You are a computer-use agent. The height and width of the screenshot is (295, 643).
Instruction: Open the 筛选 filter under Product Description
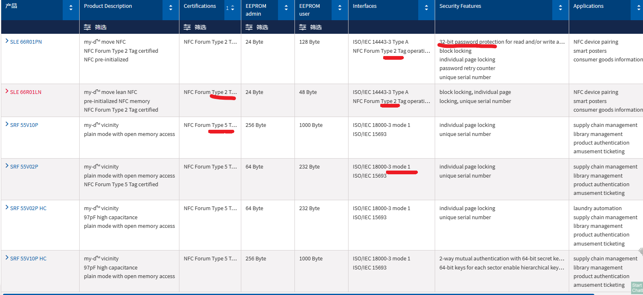coord(95,27)
